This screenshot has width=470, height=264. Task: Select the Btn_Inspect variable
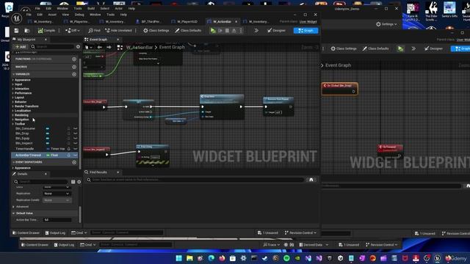coord(24,143)
